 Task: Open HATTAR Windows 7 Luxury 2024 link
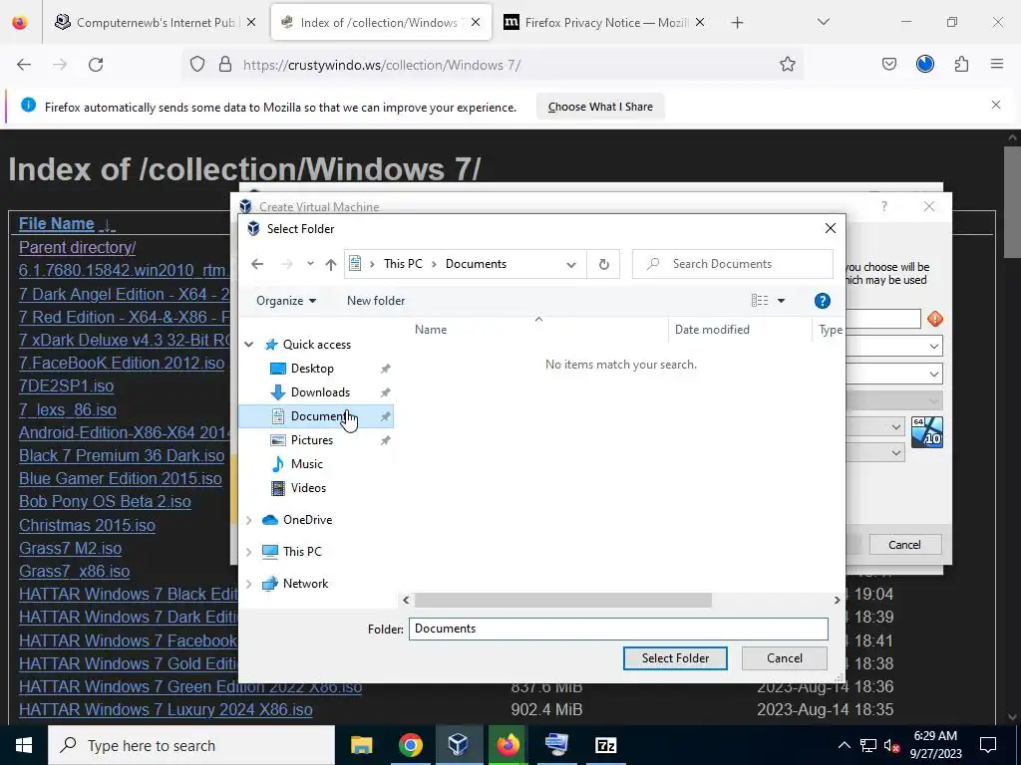pyautogui.click(x=166, y=709)
